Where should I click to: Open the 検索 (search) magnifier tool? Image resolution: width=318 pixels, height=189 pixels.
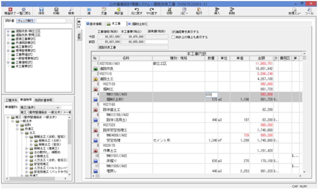click(x=71, y=11)
